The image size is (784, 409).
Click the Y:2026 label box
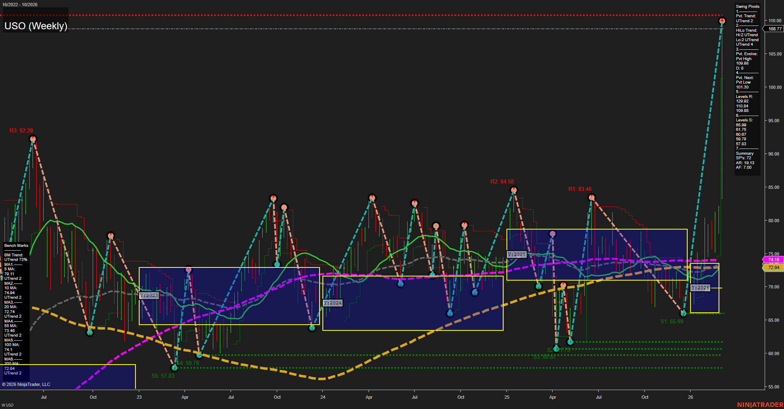click(700, 287)
